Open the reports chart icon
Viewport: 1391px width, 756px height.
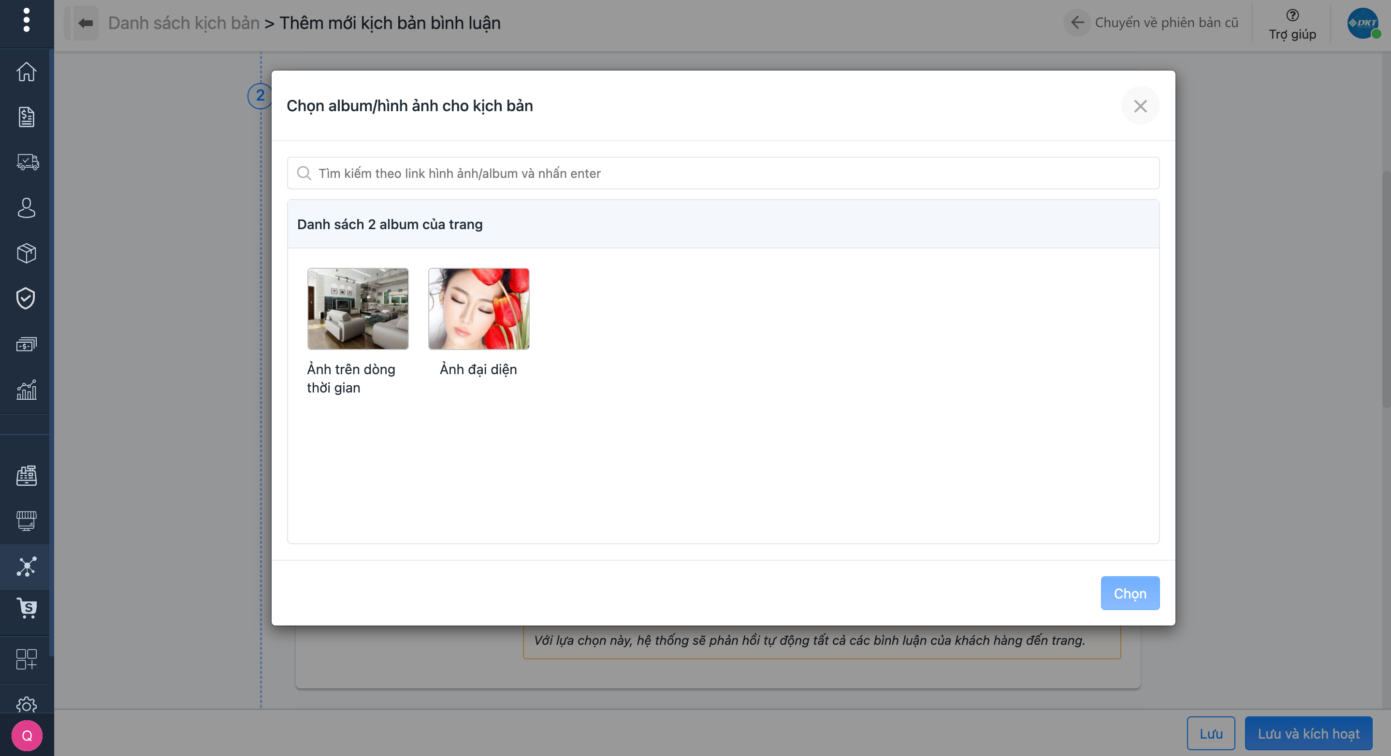(x=26, y=389)
